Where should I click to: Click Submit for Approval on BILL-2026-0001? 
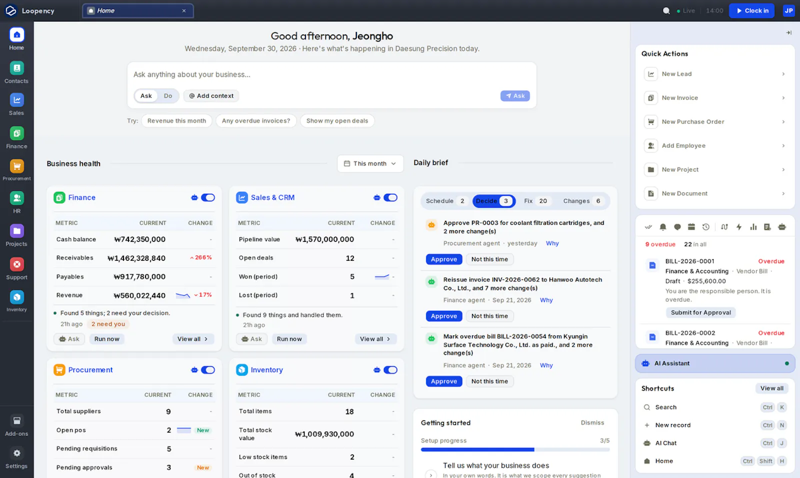pos(700,313)
